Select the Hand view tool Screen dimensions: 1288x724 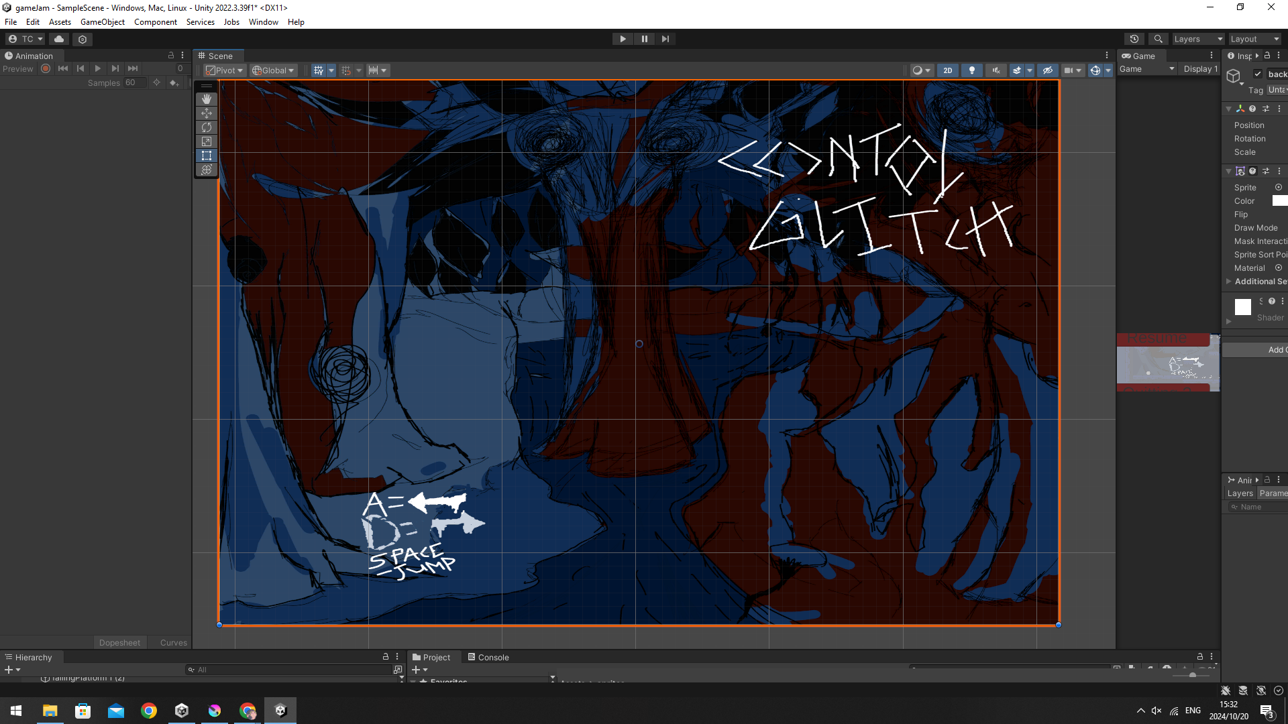tap(207, 99)
